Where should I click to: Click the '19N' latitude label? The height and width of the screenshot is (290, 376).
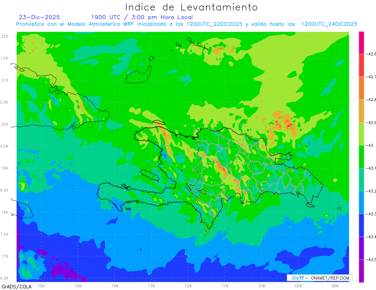click(x=5, y=168)
